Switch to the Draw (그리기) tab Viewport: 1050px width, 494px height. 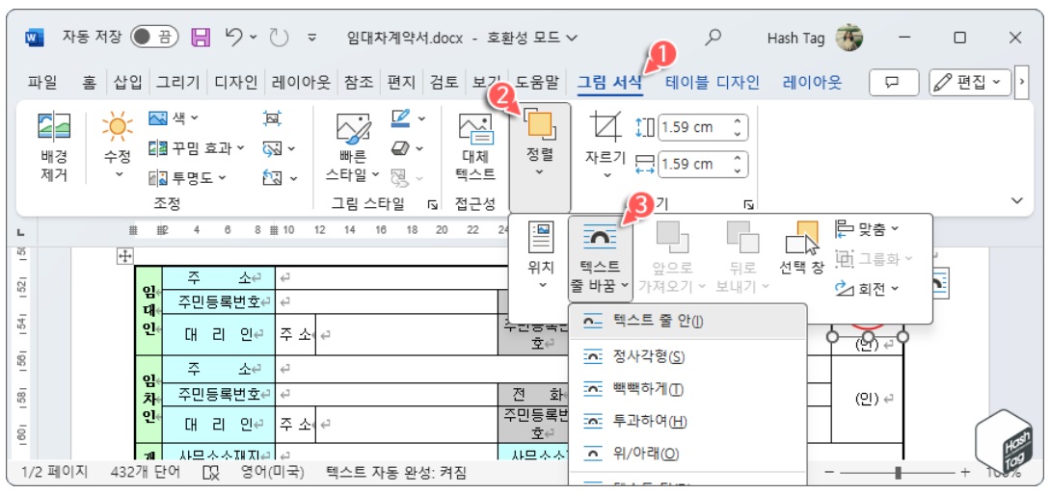pyautogui.click(x=177, y=83)
